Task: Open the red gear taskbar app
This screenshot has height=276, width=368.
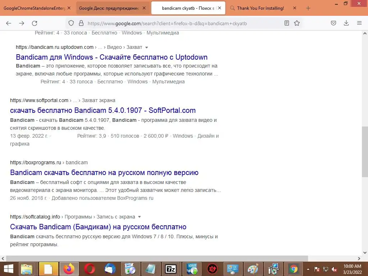Action: [x=212, y=269]
